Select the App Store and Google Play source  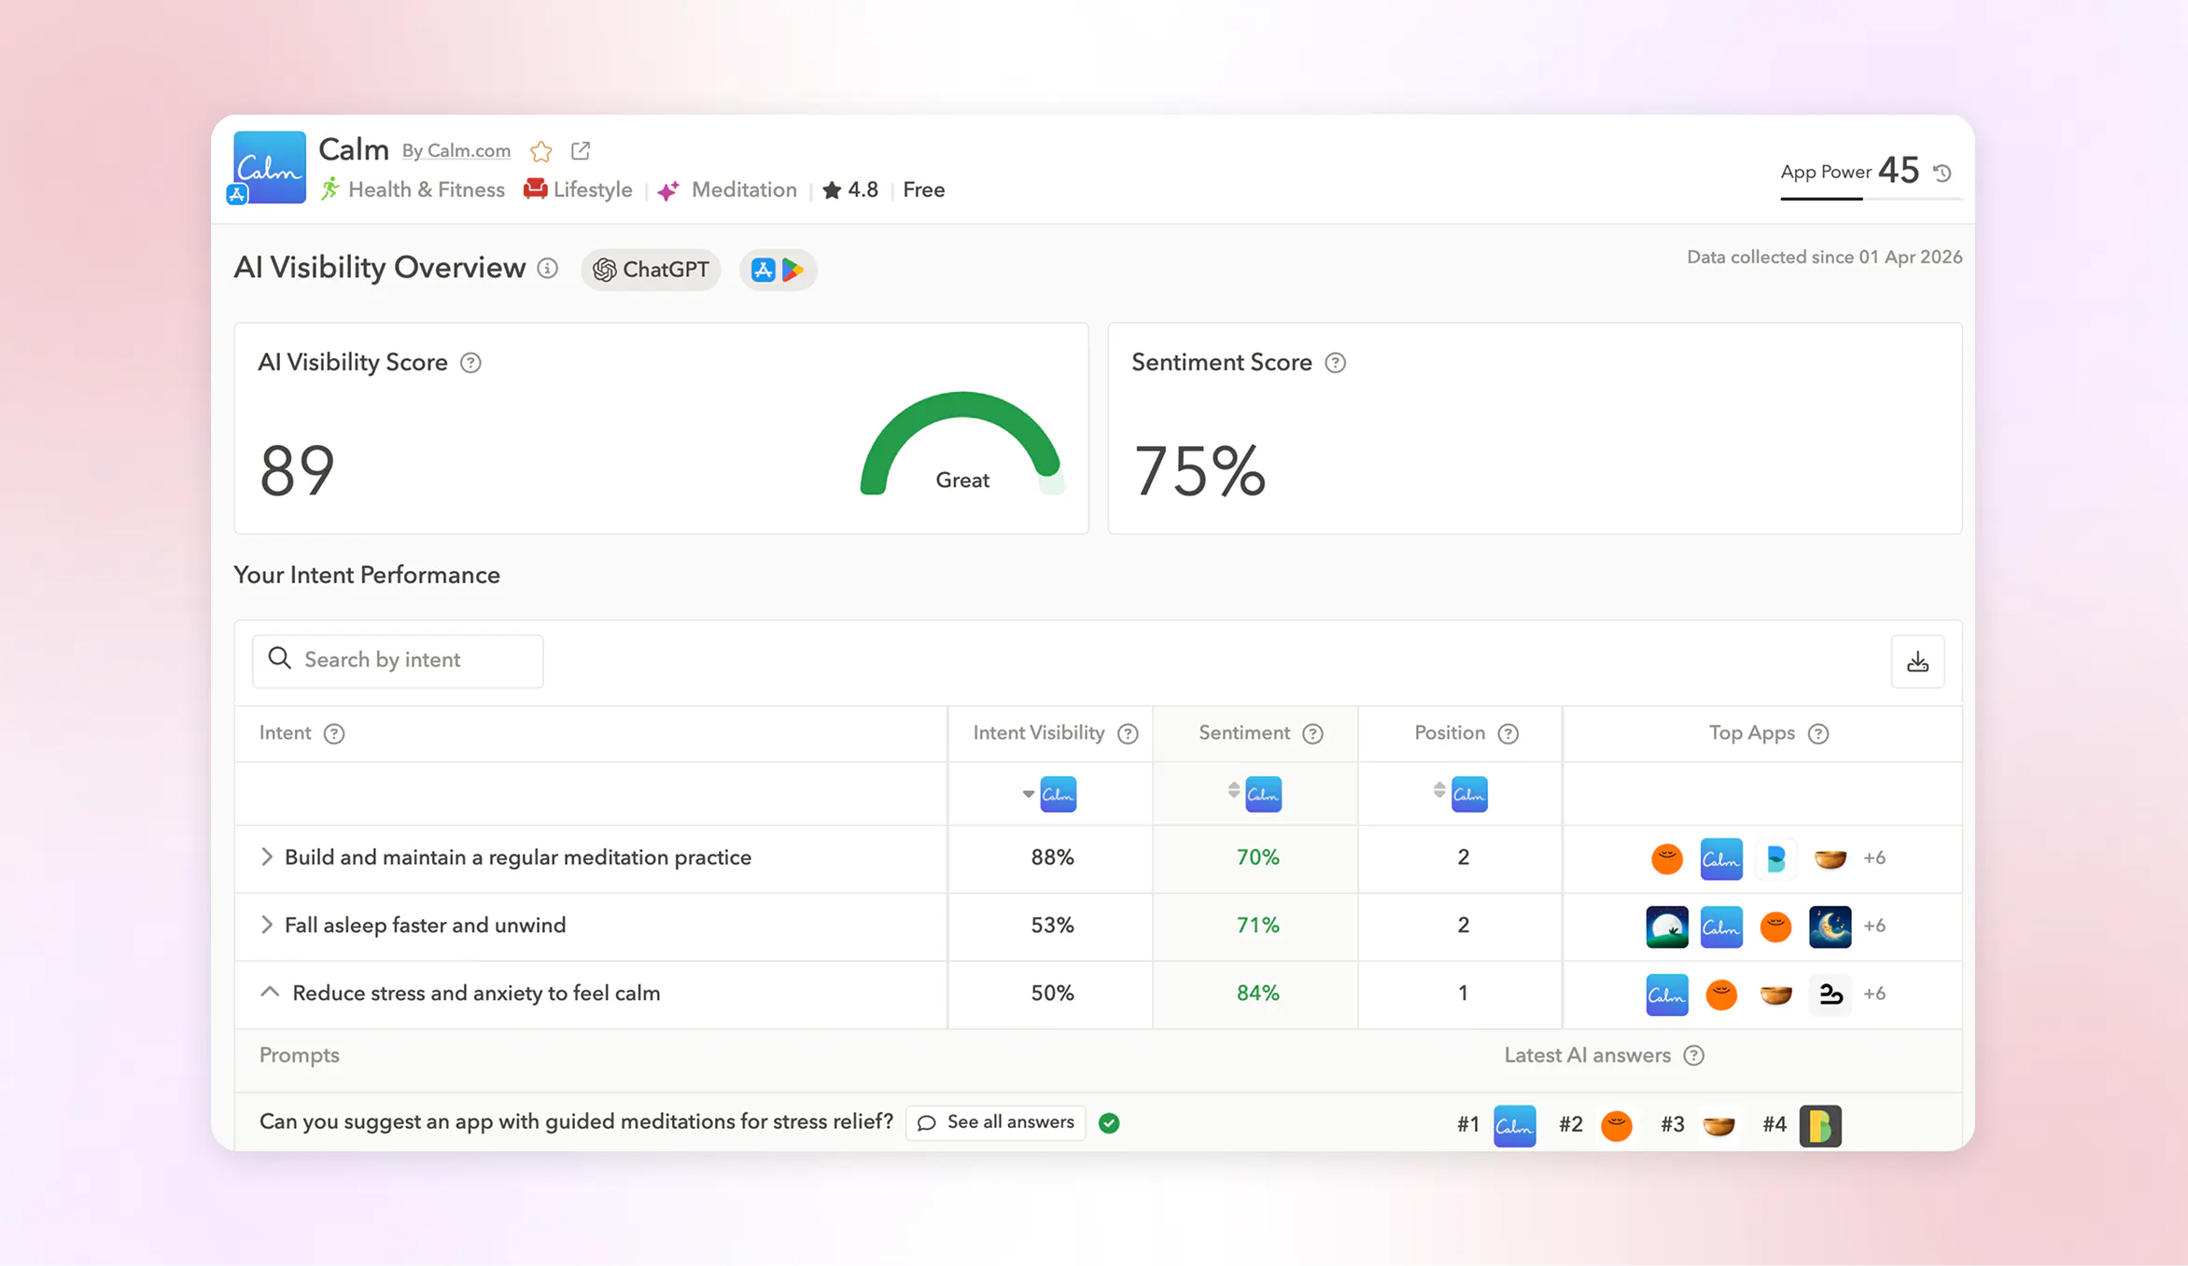pos(778,270)
